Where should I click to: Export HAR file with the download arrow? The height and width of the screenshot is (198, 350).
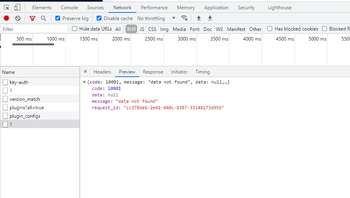click(210, 18)
